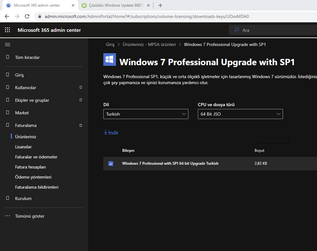The width and height of the screenshot is (317, 251).
Task: Click the ellipsis icon beside Tümünü göster
Action: (8, 216)
